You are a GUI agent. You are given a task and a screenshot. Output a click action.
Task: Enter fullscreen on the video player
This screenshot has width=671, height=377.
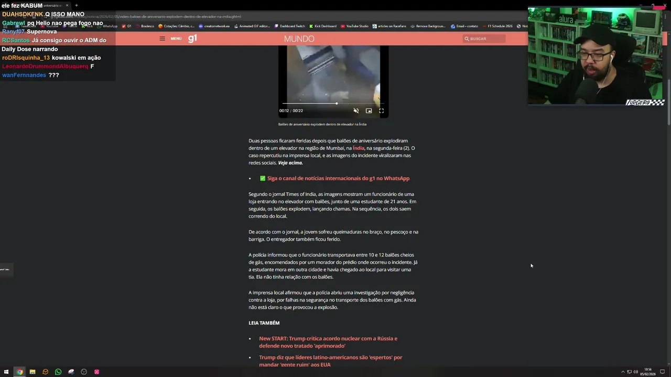pos(381,110)
